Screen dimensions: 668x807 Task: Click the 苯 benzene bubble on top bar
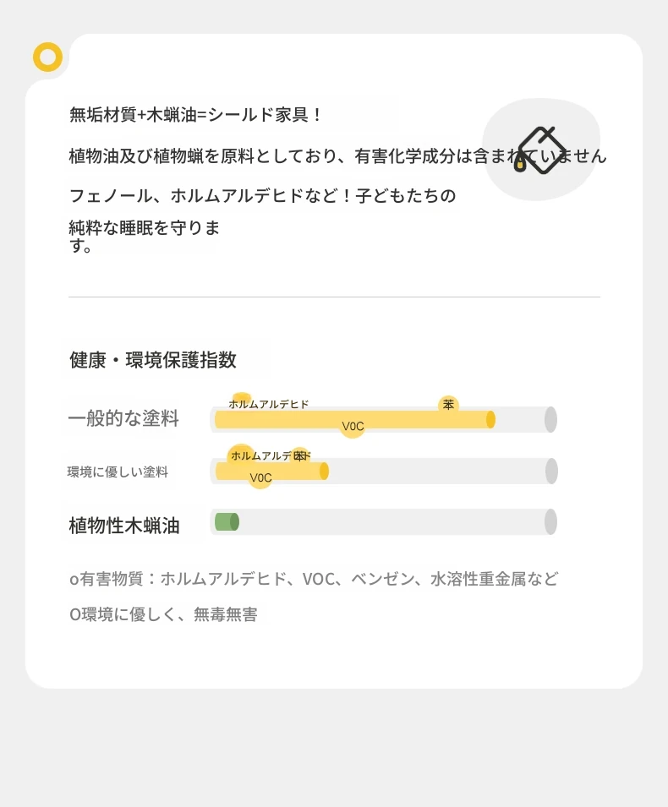coord(449,405)
